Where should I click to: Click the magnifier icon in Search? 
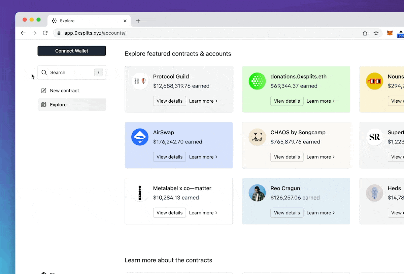click(x=44, y=72)
